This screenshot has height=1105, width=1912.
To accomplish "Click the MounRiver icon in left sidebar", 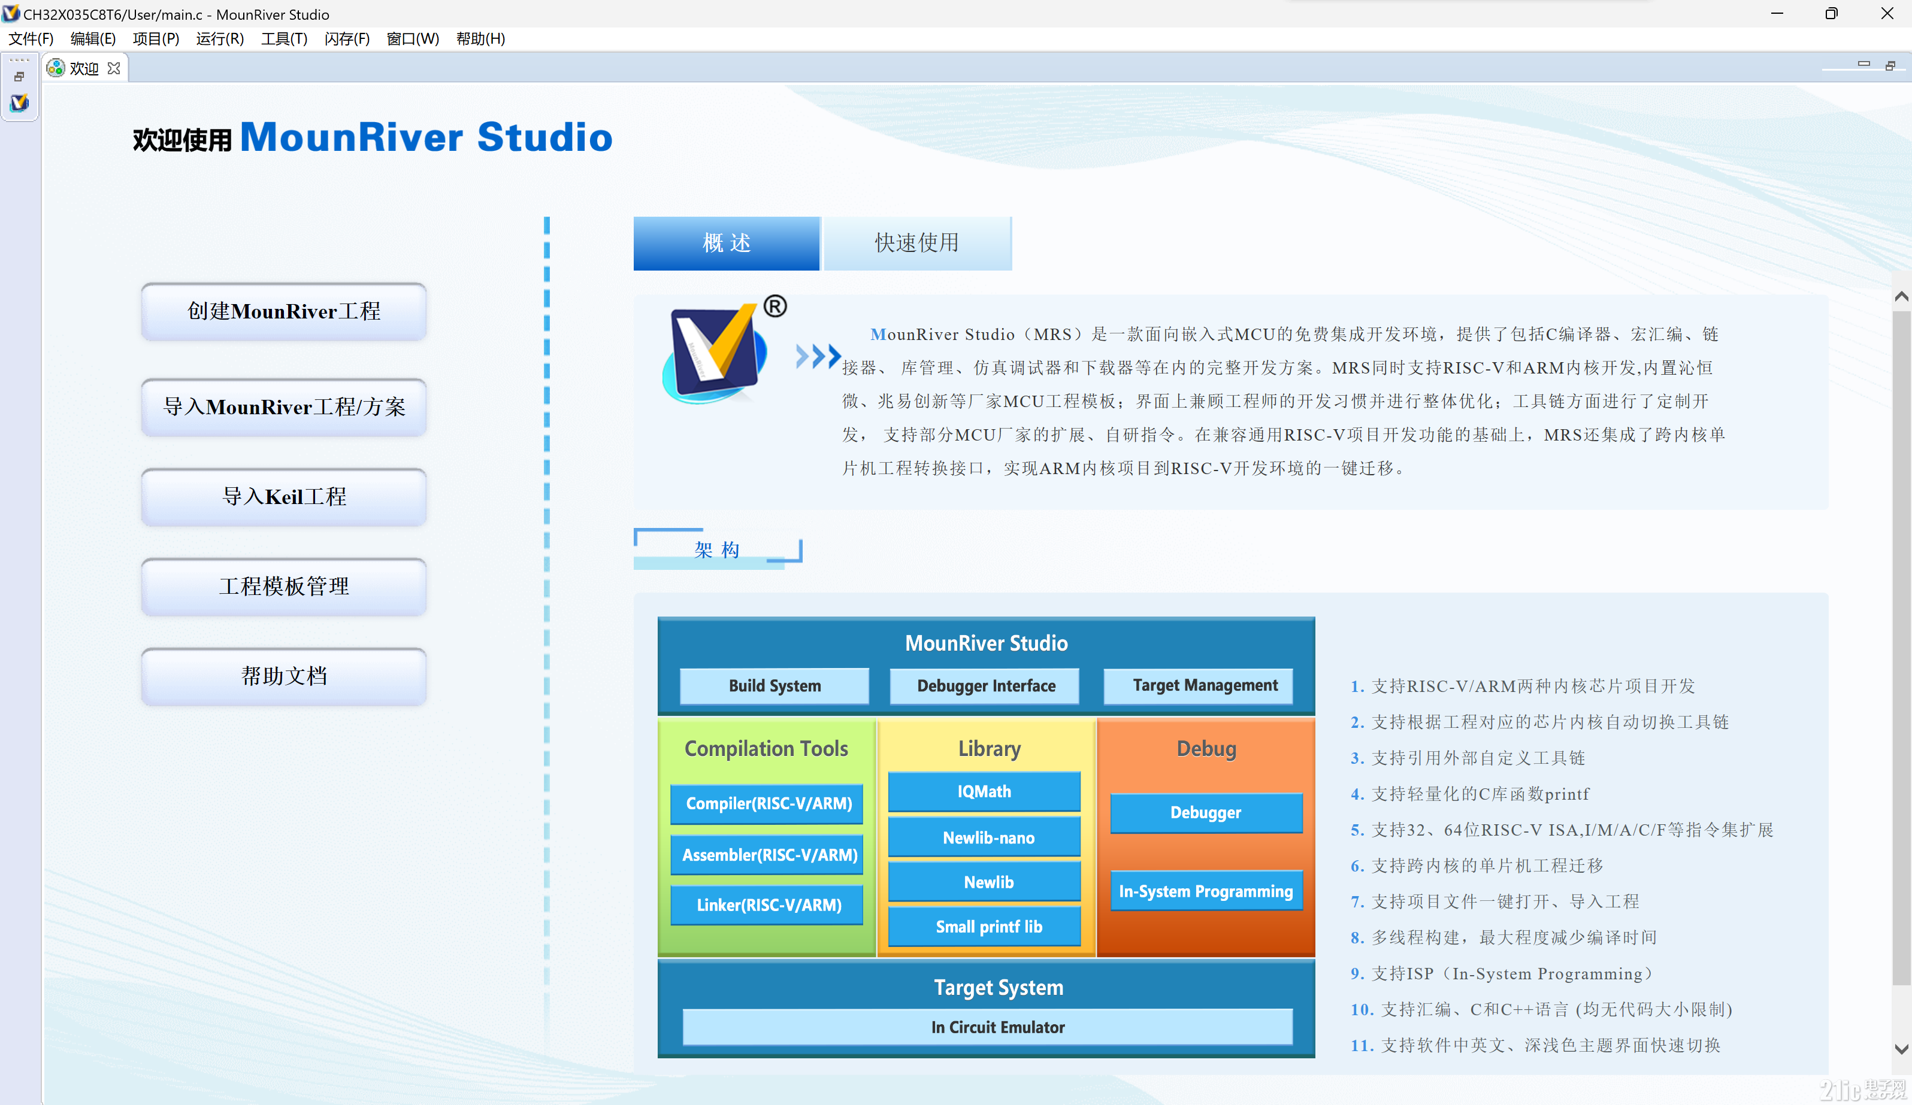I will click(19, 102).
